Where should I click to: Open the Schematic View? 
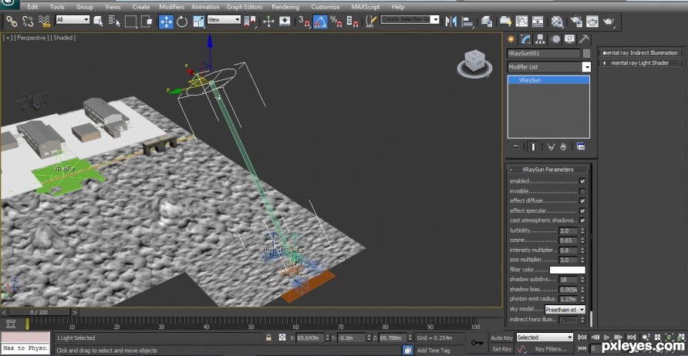[538, 21]
